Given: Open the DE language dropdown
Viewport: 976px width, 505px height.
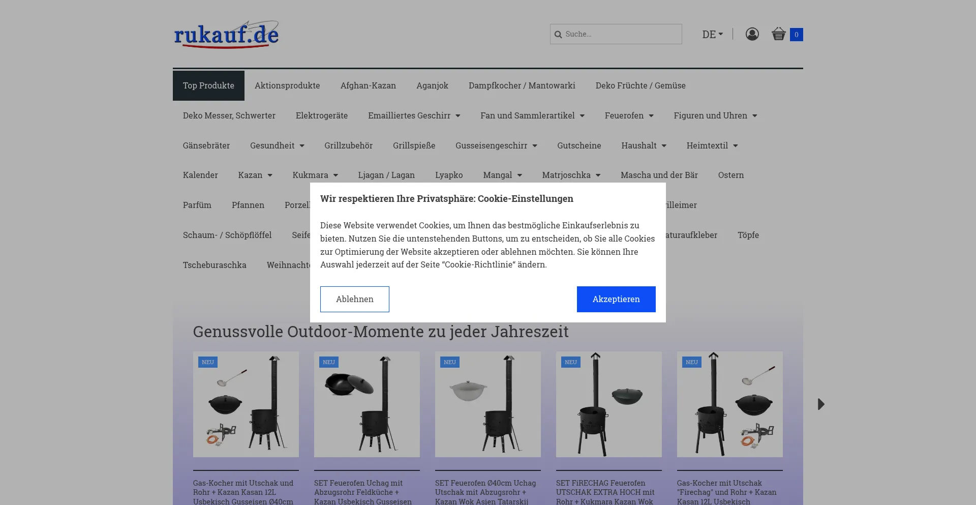Looking at the screenshot, I should 712,35.
